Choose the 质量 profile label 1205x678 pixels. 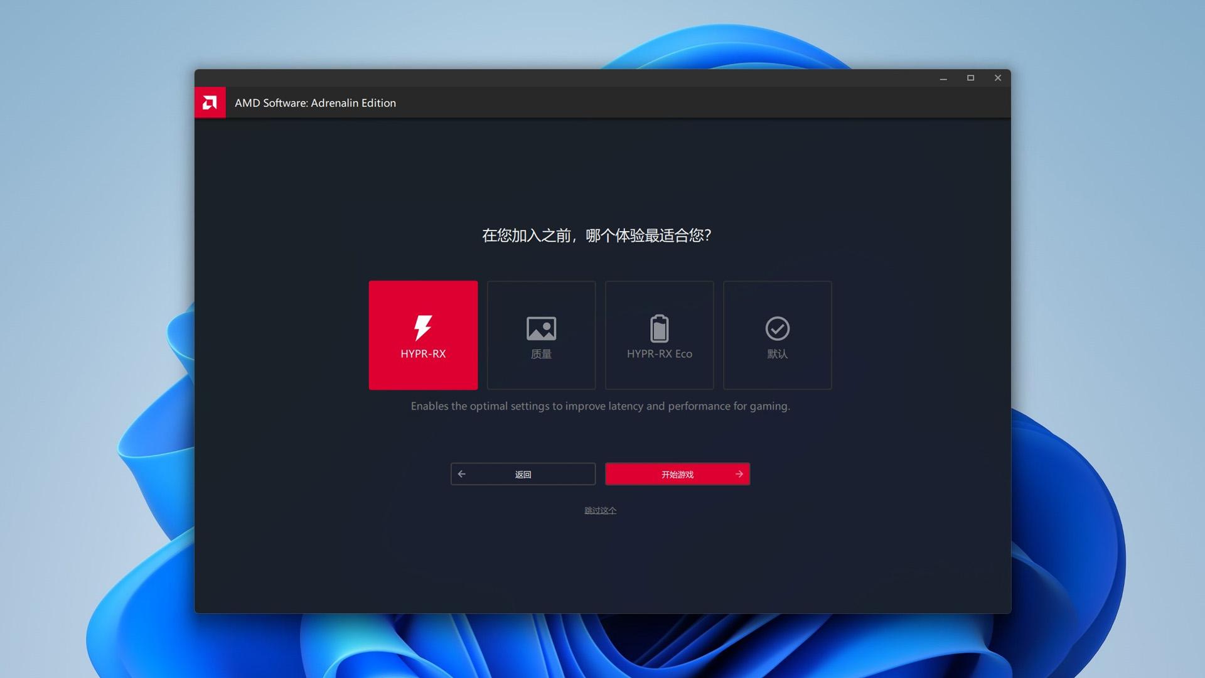[x=541, y=354]
